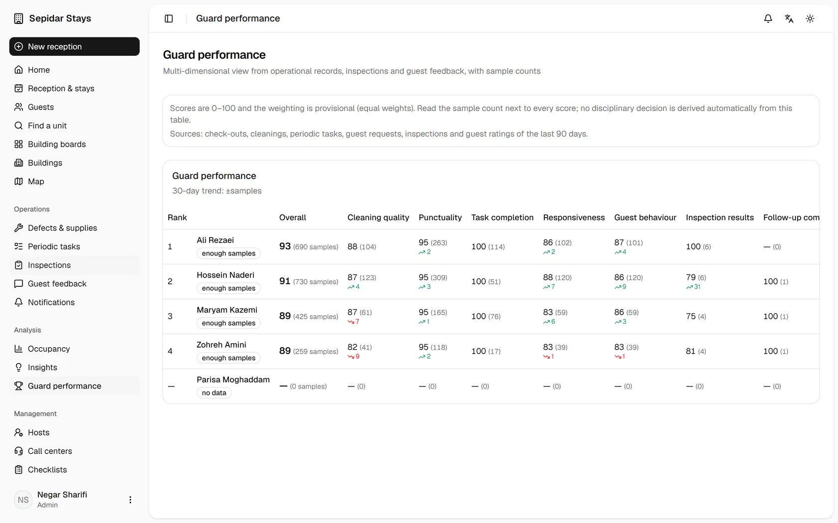Click the Checklists icon in sidebar

[x=18, y=470]
